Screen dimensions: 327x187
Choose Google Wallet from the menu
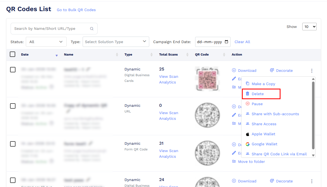point(264,144)
